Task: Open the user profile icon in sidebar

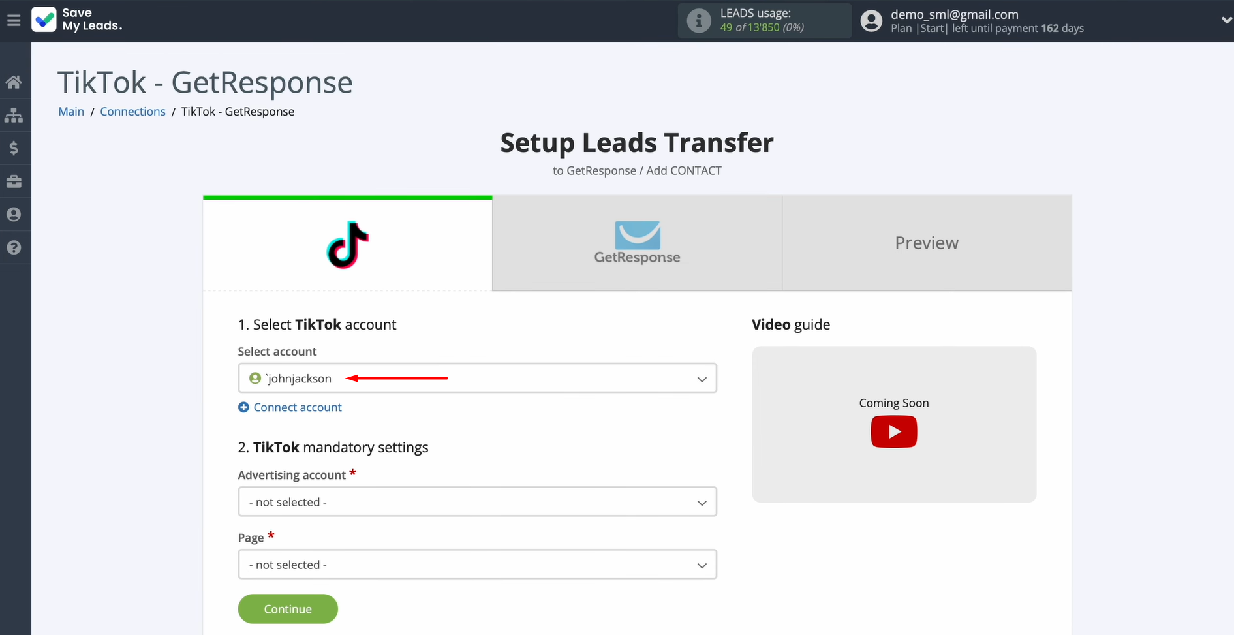Action: coord(14,215)
